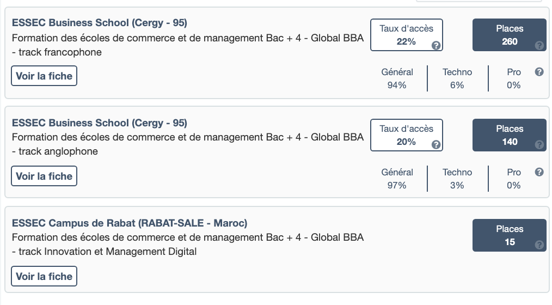Click help icon beside 20% access rate
The image size is (552, 305).
[436, 145]
